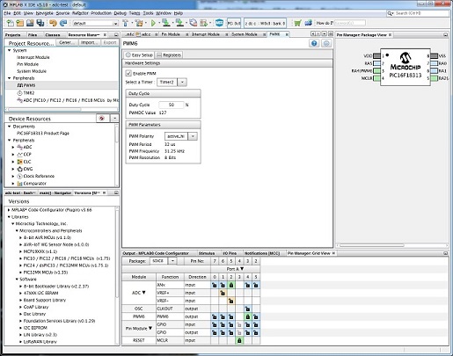Open PIC16F18313 Product Page link

(x=43, y=133)
